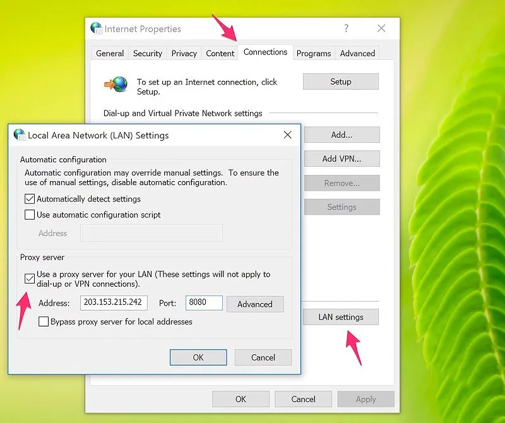
Task: Switch to the General tab
Action: point(110,54)
